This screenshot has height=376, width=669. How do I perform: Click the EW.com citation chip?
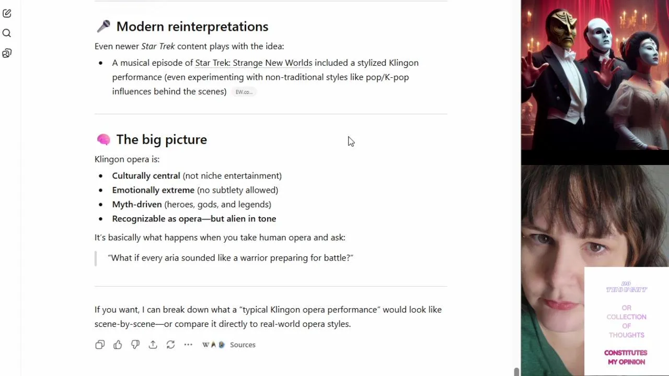(244, 92)
